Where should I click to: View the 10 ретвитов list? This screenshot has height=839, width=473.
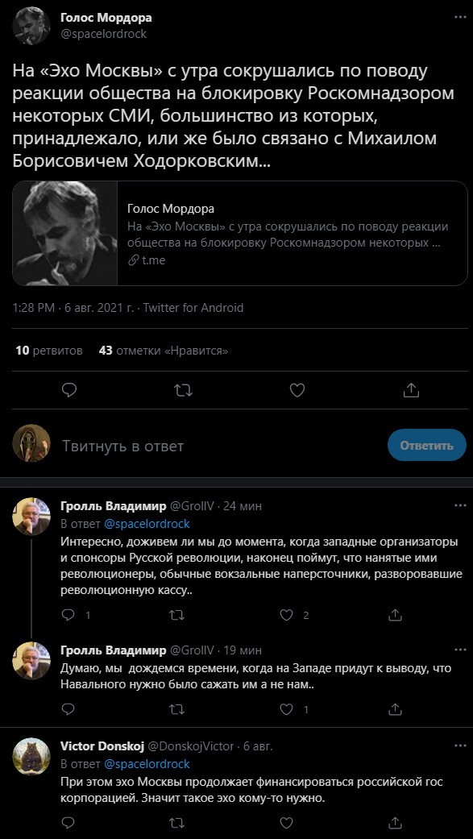pos(49,351)
